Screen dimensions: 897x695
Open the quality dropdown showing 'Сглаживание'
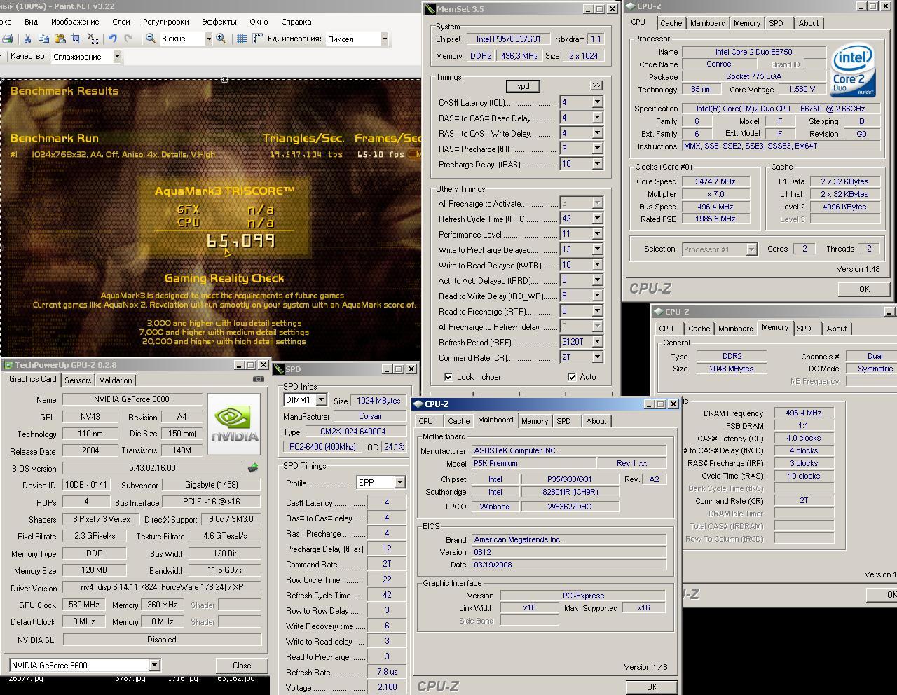(117, 57)
